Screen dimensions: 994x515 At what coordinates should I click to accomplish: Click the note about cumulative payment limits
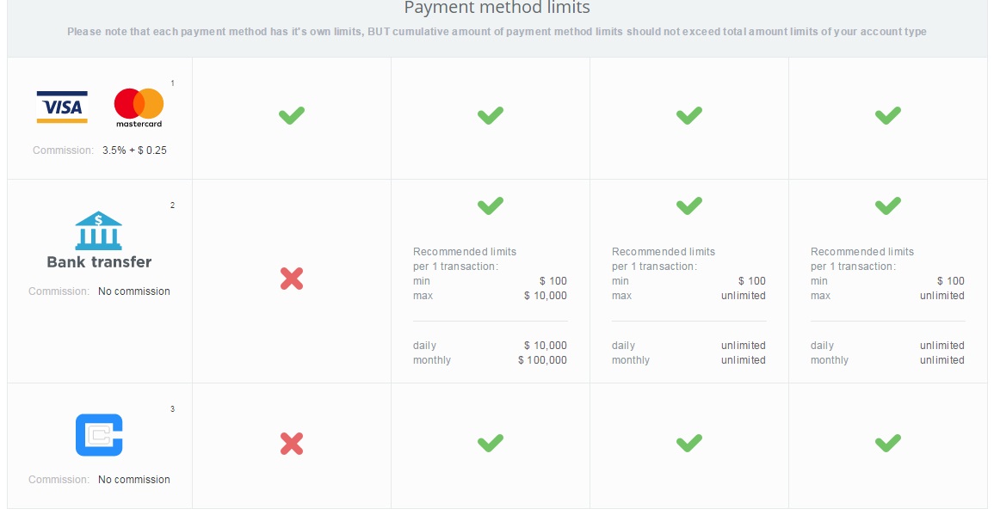pyautogui.click(x=497, y=32)
